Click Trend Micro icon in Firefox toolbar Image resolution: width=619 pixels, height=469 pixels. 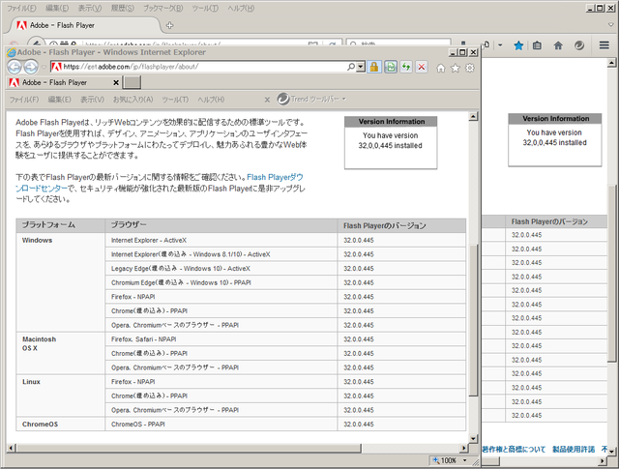pyautogui.click(x=579, y=45)
